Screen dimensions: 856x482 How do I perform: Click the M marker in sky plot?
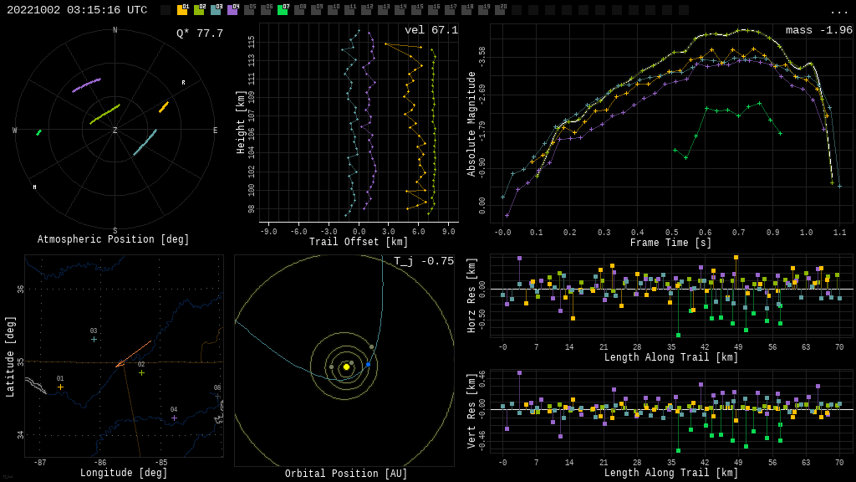[x=34, y=187]
